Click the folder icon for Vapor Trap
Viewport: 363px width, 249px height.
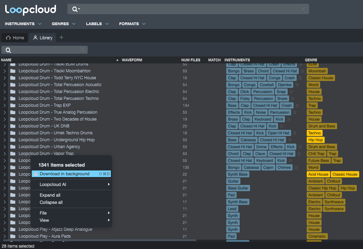tap(13, 154)
